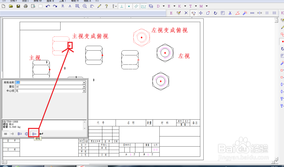Print drawing with the printer icon
Image resolution: width=284 pixels, height=167 pixels.
tap(26, 6)
